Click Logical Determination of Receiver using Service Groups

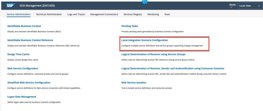click(153, 54)
